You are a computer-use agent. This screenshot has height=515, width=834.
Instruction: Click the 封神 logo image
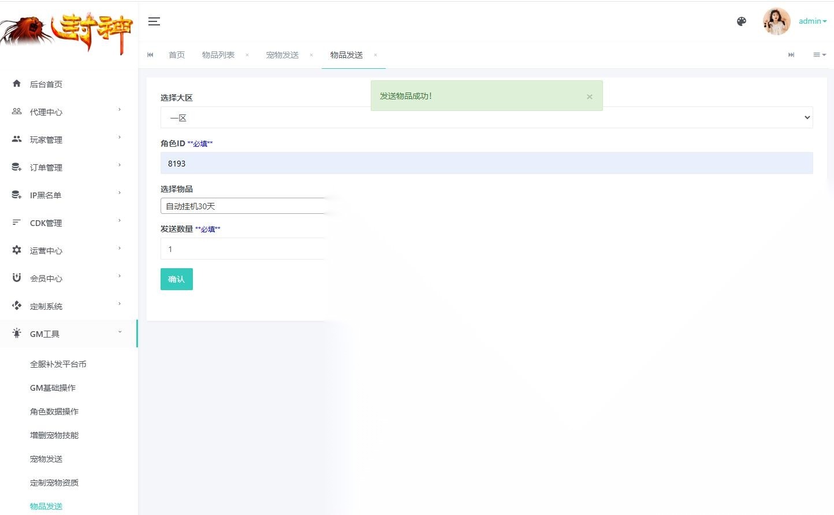click(x=66, y=34)
